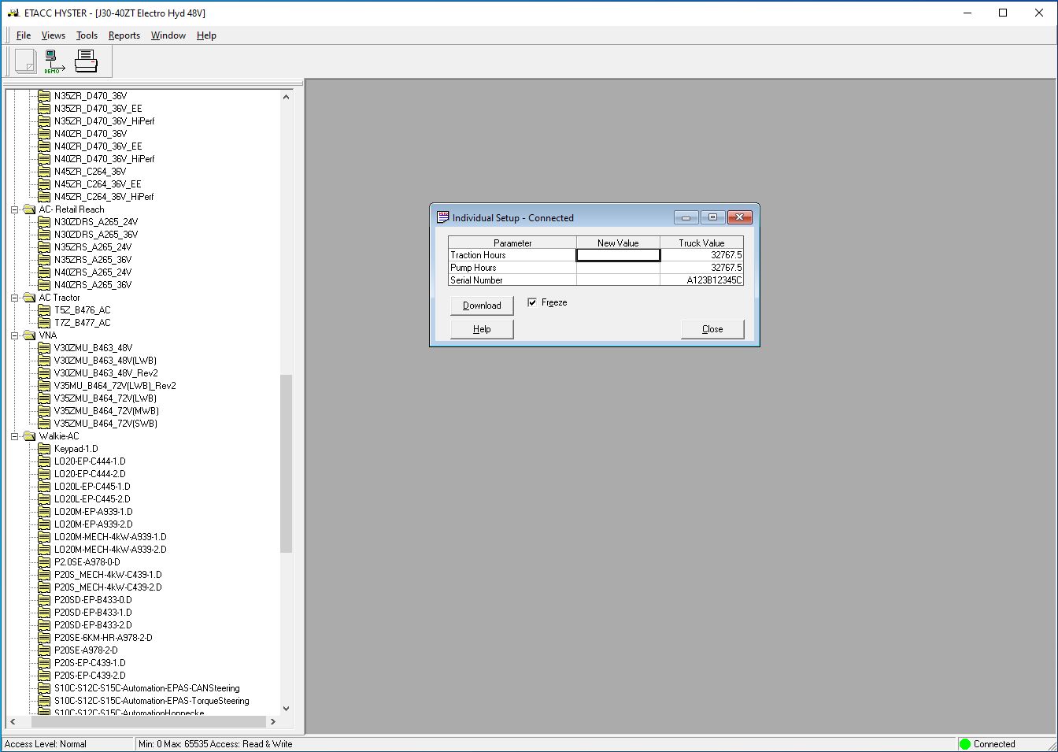Select tree item T7Z_B477_AC
Image resolution: width=1058 pixels, height=752 pixels.
82,323
